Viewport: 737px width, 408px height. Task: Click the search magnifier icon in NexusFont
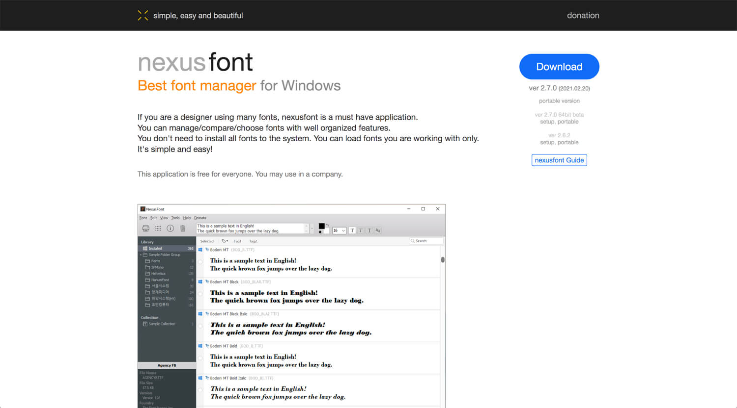click(x=413, y=241)
